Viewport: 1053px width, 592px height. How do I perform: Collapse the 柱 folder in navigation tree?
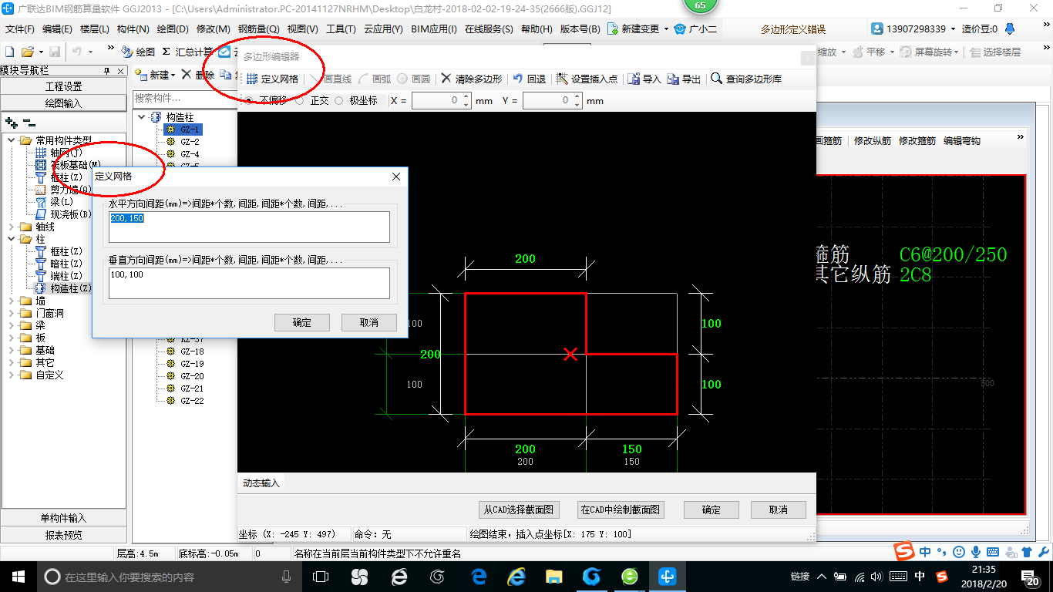tap(12, 239)
